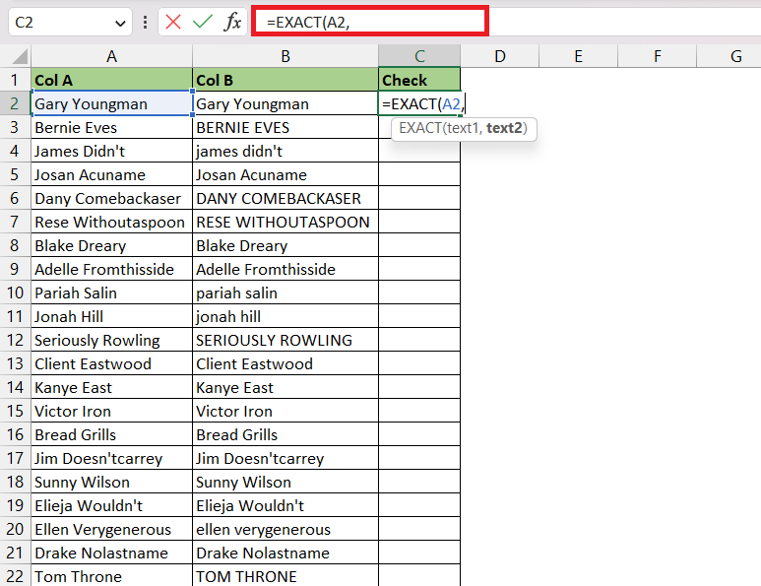Click empty Check cell in row 12
This screenshot has width=761, height=586.
[x=419, y=340]
